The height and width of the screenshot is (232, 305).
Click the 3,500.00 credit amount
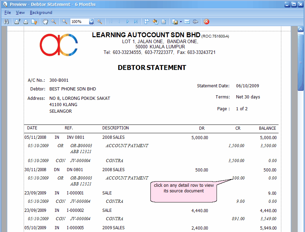236,161
